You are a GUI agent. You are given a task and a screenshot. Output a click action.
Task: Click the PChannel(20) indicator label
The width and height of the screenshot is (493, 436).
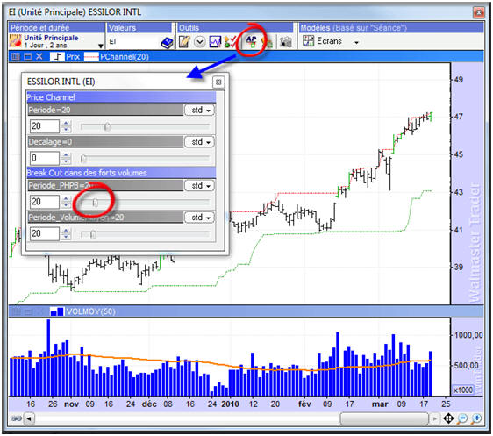click(125, 57)
